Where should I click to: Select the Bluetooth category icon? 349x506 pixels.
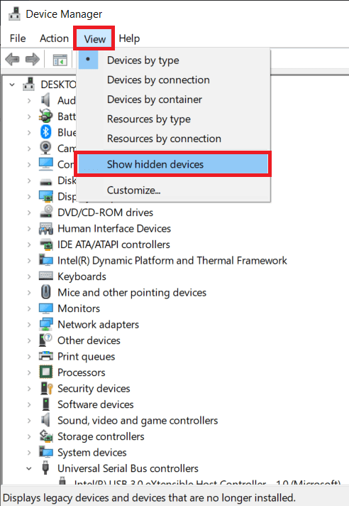tap(45, 132)
